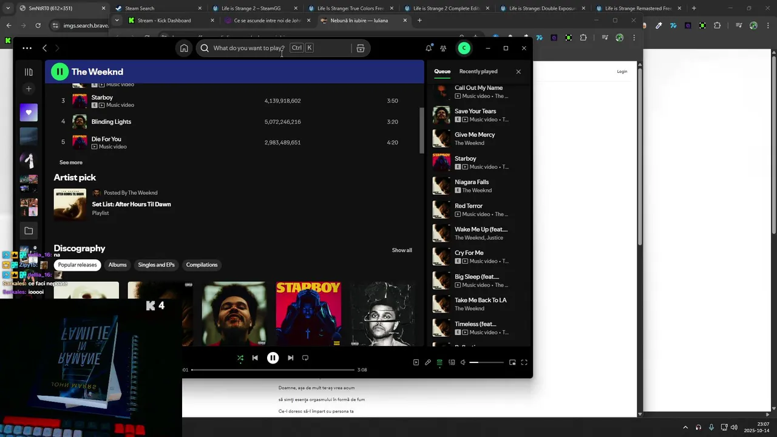The height and width of the screenshot is (437, 777).
Task: Open After Hours album cover in discography
Action: click(x=234, y=314)
